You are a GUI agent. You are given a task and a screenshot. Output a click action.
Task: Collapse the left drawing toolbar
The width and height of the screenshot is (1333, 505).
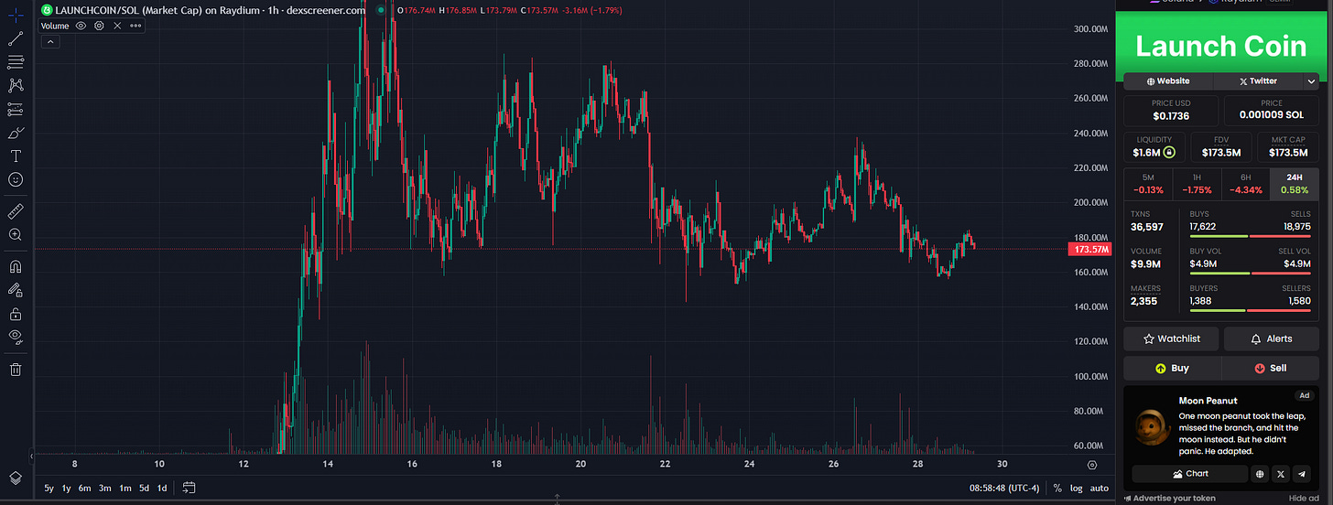[x=33, y=456]
